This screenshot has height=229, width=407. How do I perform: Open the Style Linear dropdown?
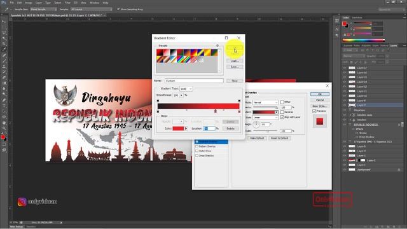click(x=265, y=117)
